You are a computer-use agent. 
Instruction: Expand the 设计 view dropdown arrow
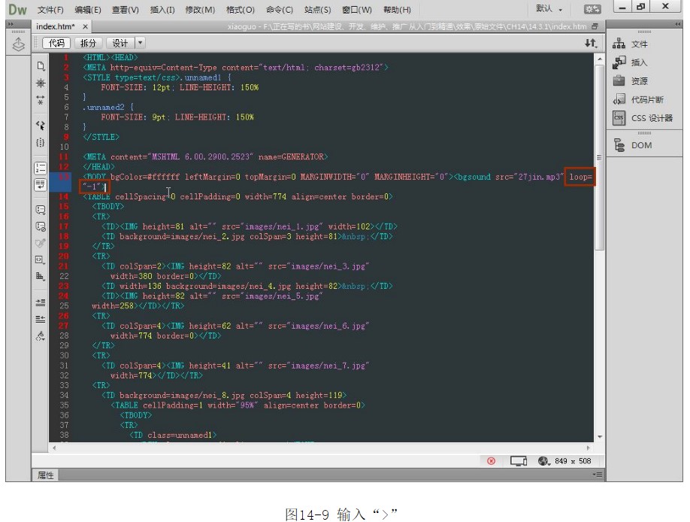[x=140, y=44]
